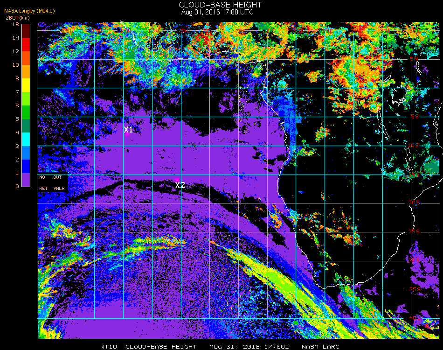Click the '15S' latitude label
Image resolution: width=443 pixels, height=350 pixels.
pyautogui.click(x=414, y=175)
